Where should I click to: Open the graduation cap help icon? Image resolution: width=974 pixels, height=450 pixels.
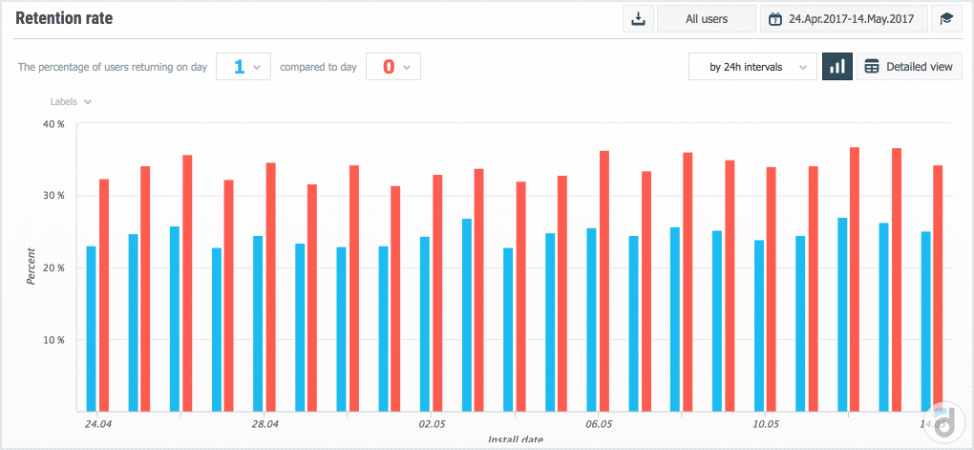tap(945, 19)
